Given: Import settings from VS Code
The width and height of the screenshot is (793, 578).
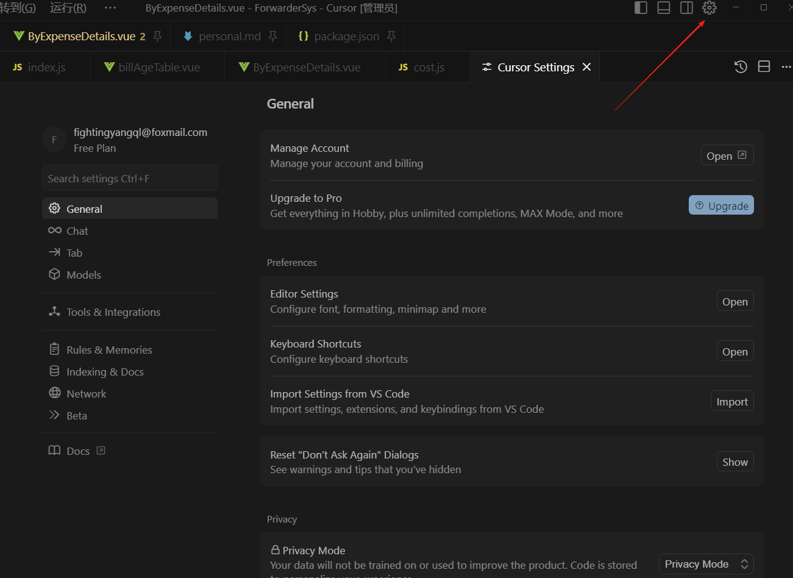Looking at the screenshot, I should (x=732, y=401).
